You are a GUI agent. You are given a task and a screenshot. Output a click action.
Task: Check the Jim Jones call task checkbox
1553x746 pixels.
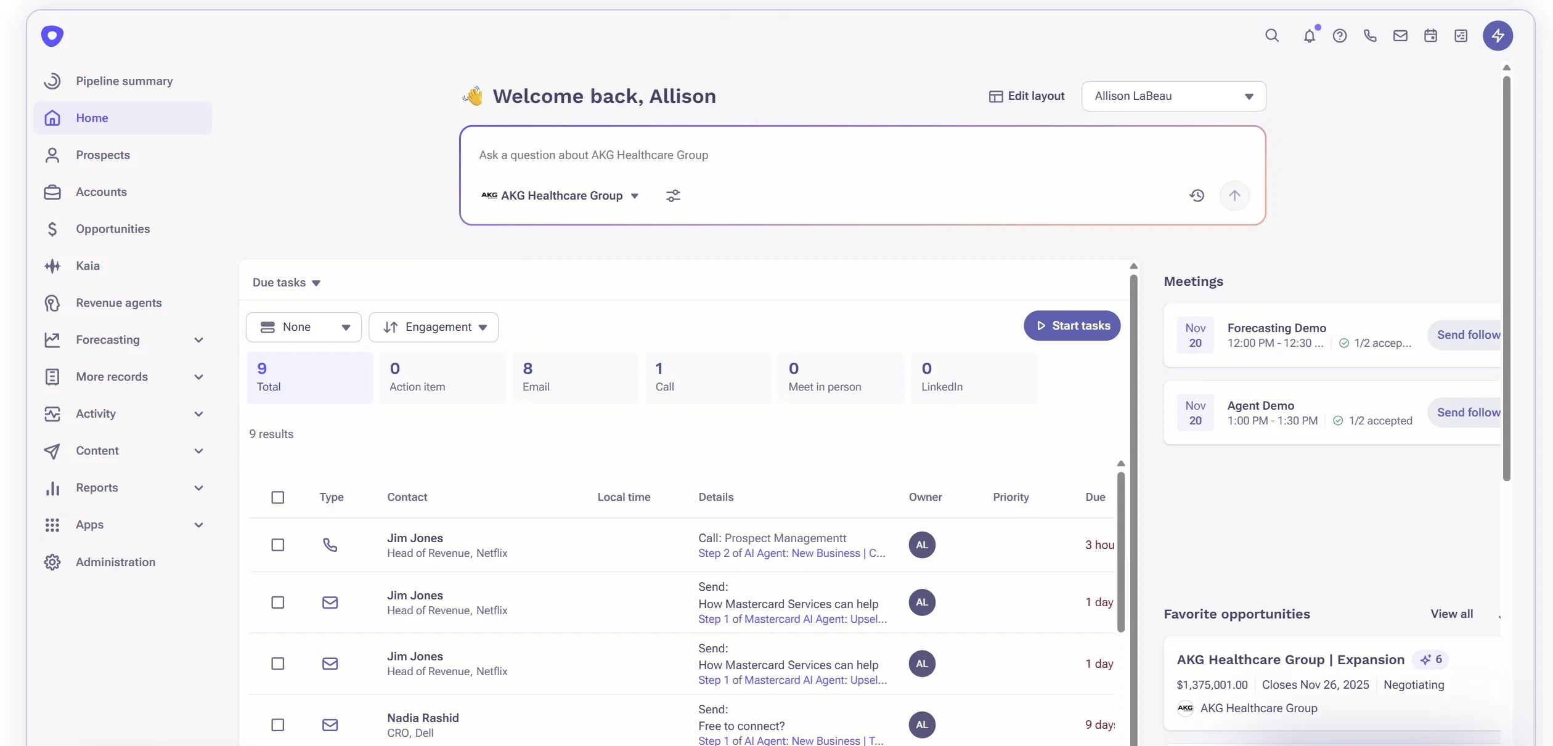pos(278,545)
